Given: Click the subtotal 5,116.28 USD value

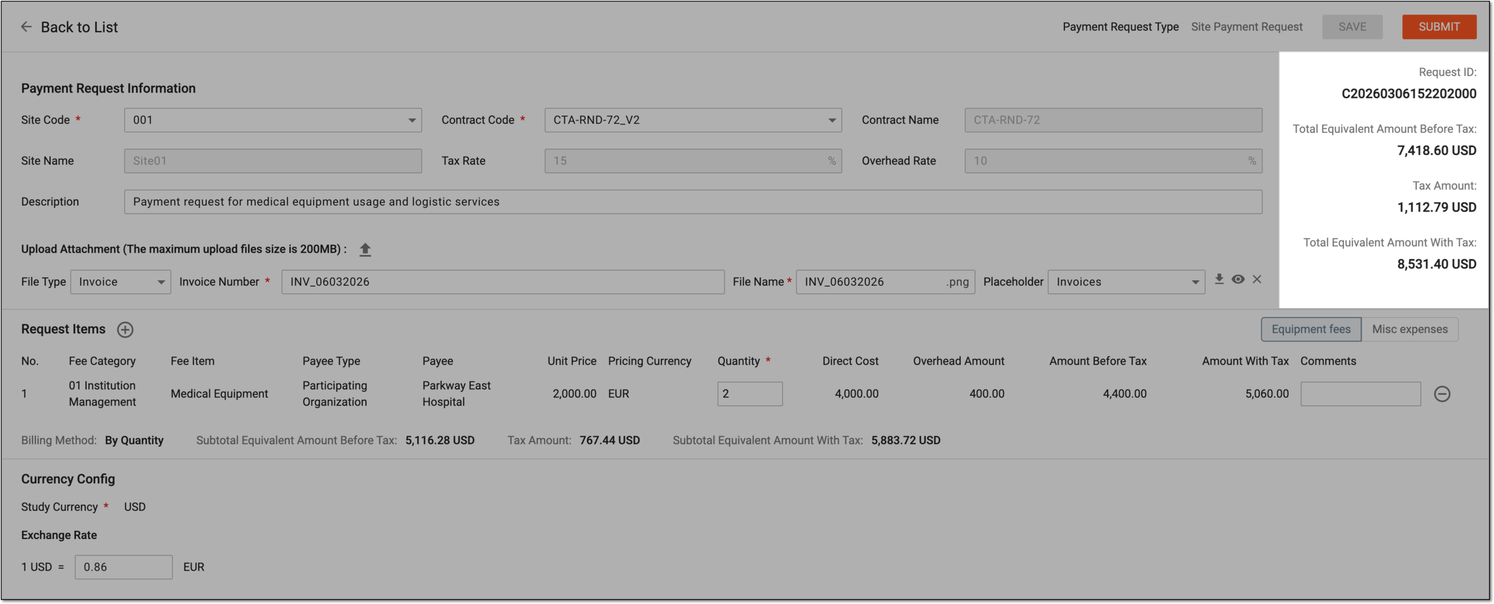Looking at the screenshot, I should click(440, 441).
